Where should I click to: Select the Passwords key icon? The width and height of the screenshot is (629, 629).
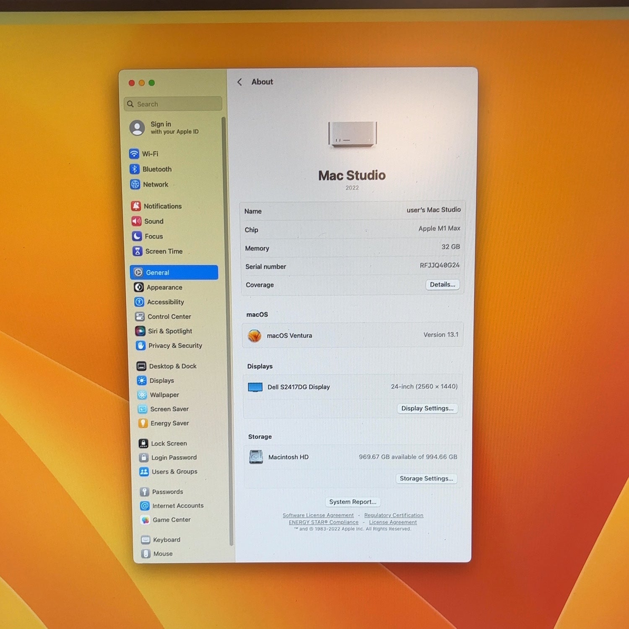click(145, 491)
